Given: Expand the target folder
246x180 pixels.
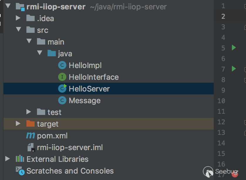Looking at the screenshot, I should point(18,124).
